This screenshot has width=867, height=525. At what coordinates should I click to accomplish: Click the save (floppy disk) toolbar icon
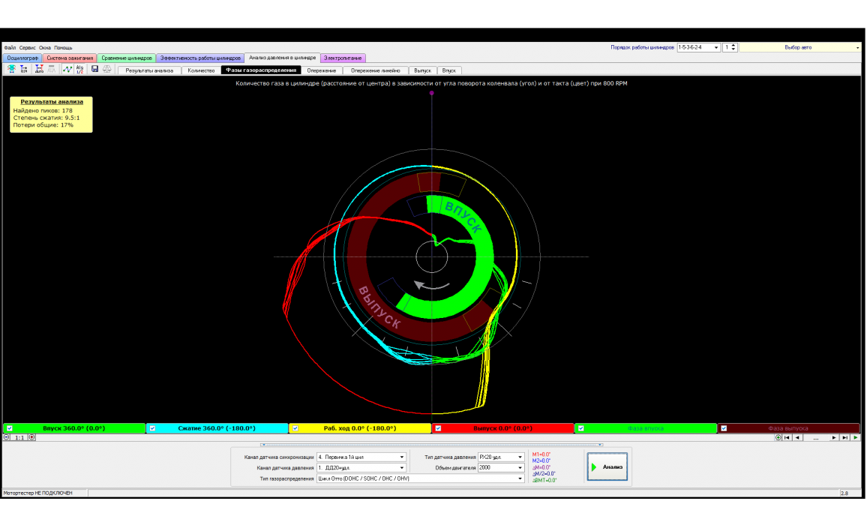pyautogui.click(x=95, y=69)
